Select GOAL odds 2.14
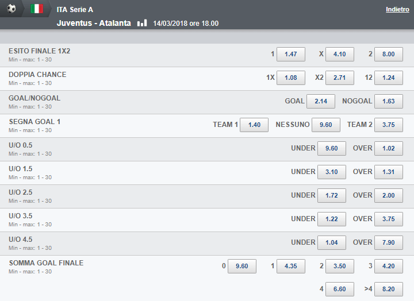The image size is (414, 301). point(321,101)
